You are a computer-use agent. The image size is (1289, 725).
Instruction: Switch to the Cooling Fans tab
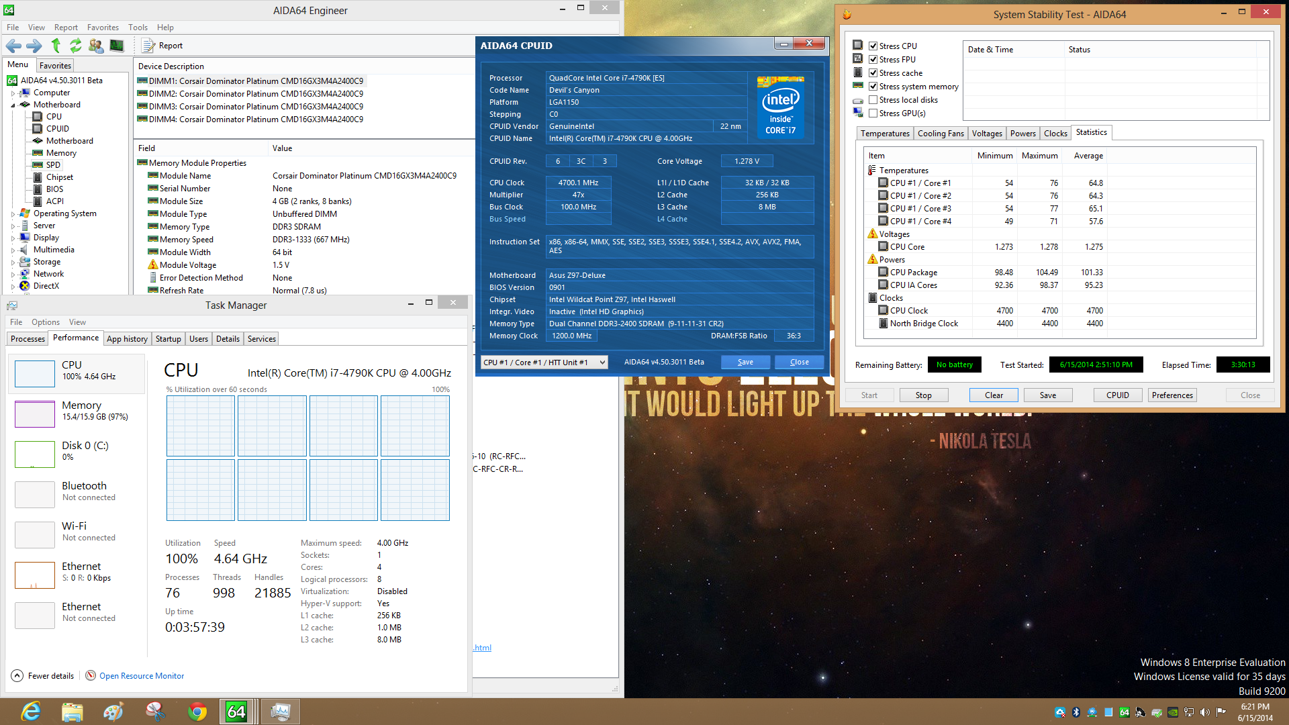point(941,134)
